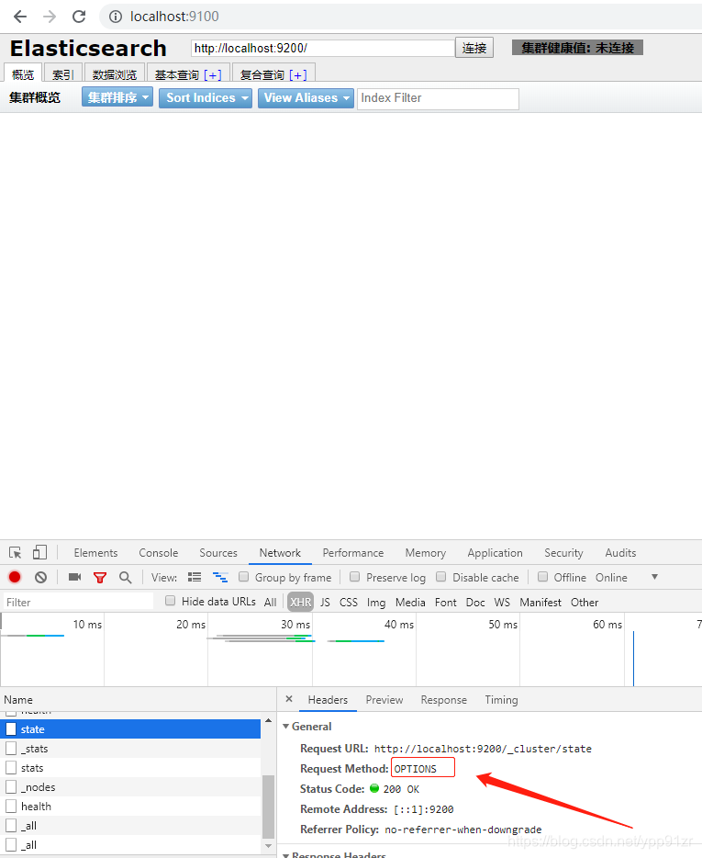Viewport: 702px width, 858px height.
Task: Open the Audits panel
Action: coord(620,553)
